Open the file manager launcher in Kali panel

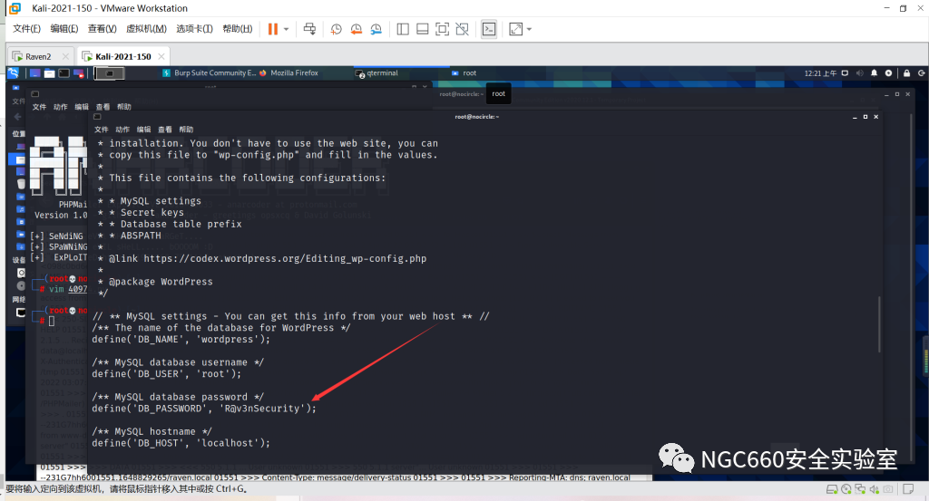point(49,73)
